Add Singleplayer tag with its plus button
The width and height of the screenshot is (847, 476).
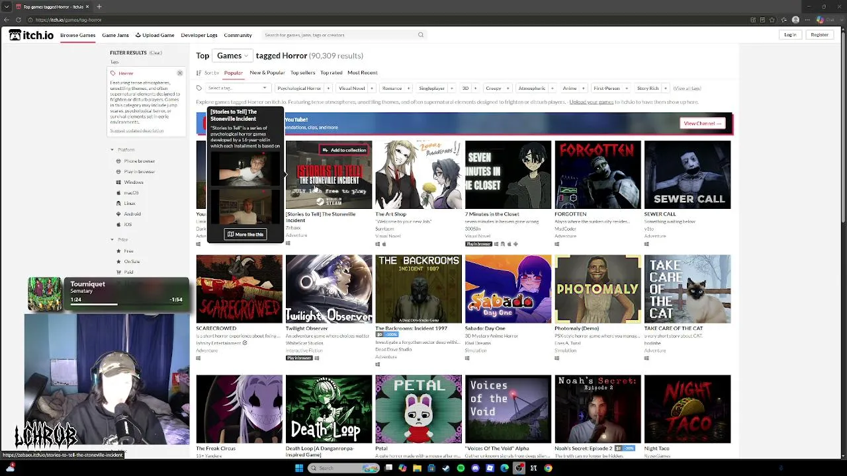pyautogui.click(x=451, y=89)
